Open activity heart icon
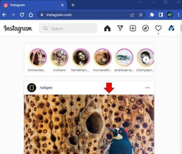 point(158,28)
